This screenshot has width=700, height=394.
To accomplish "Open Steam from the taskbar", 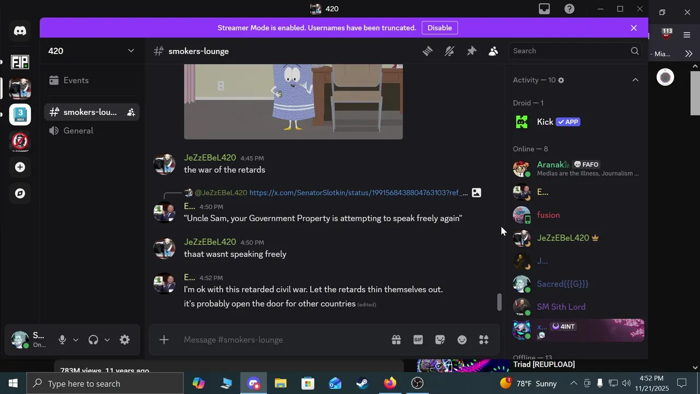I will point(363,384).
